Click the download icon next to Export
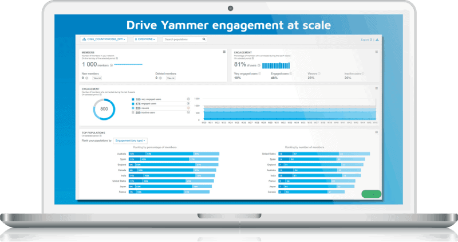The image size is (458, 242). point(377,40)
